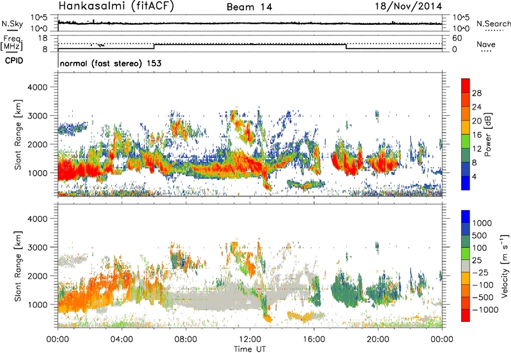The image size is (511, 353).
Task: Pick the light green segment of Velocity colorbar
Action: pos(466,254)
